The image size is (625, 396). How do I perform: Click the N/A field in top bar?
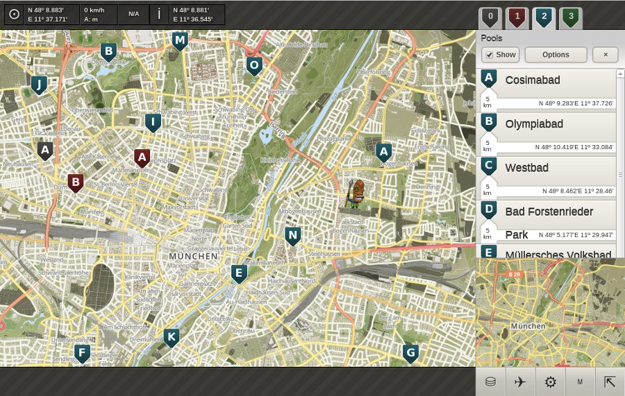click(x=134, y=15)
